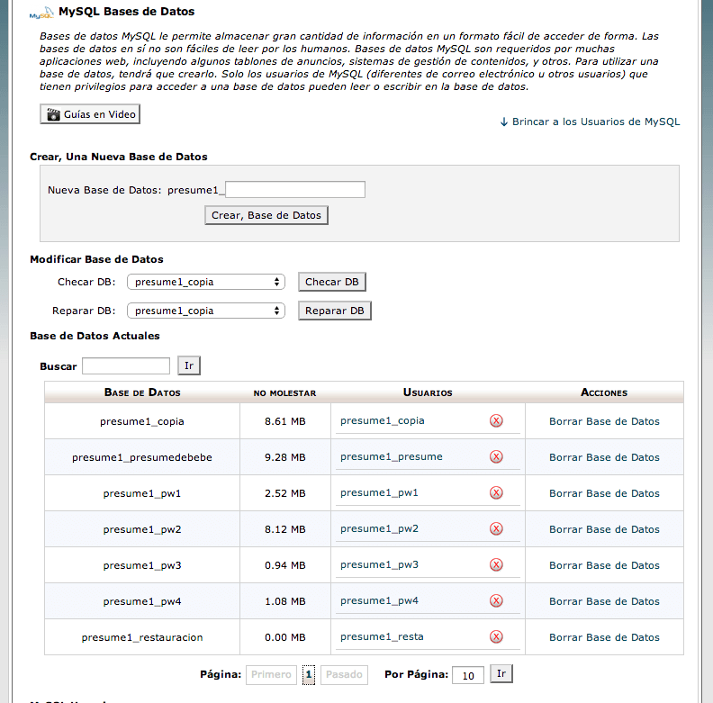Remove user presume1_copia via red X icon
The width and height of the screenshot is (713, 703).
click(496, 420)
